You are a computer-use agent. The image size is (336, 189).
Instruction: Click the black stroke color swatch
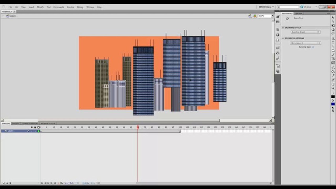pos(333,97)
